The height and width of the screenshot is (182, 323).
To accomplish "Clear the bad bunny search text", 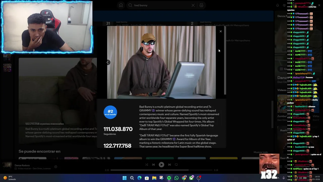I will pyautogui.click(x=193, y=5).
